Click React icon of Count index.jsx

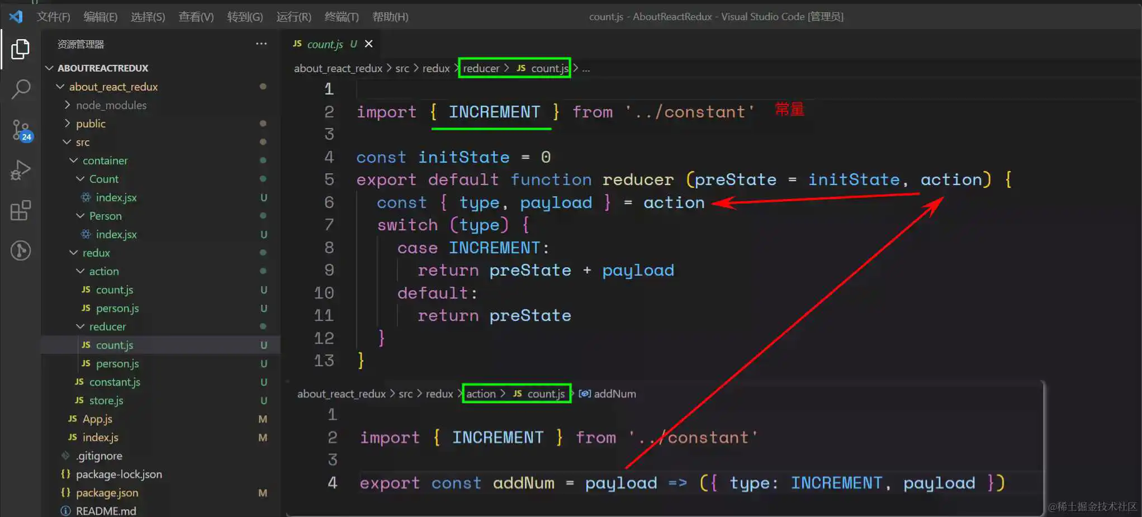(86, 197)
